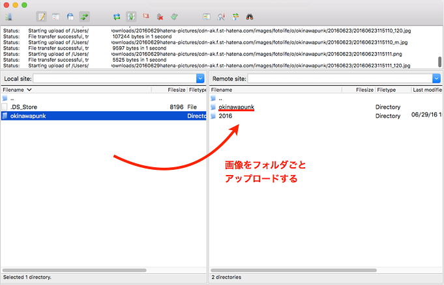
Task: Open the directory listing filters dialog
Action: 207,17
